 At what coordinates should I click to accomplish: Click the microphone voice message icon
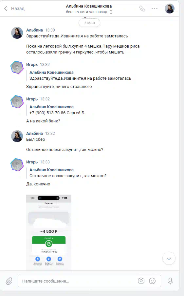point(170,281)
